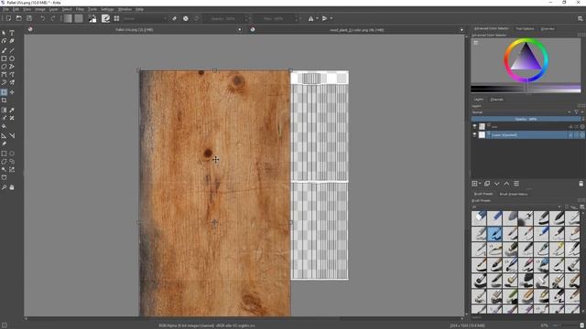Click the Open file toolbar icon
The width and height of the screenshot is (586, 329).
tap(18, 18)
